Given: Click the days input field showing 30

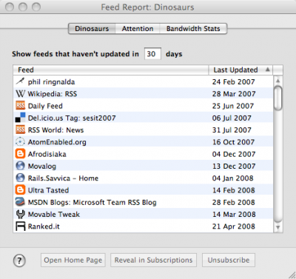Looking at the screenshot, I should coord(152,54).
